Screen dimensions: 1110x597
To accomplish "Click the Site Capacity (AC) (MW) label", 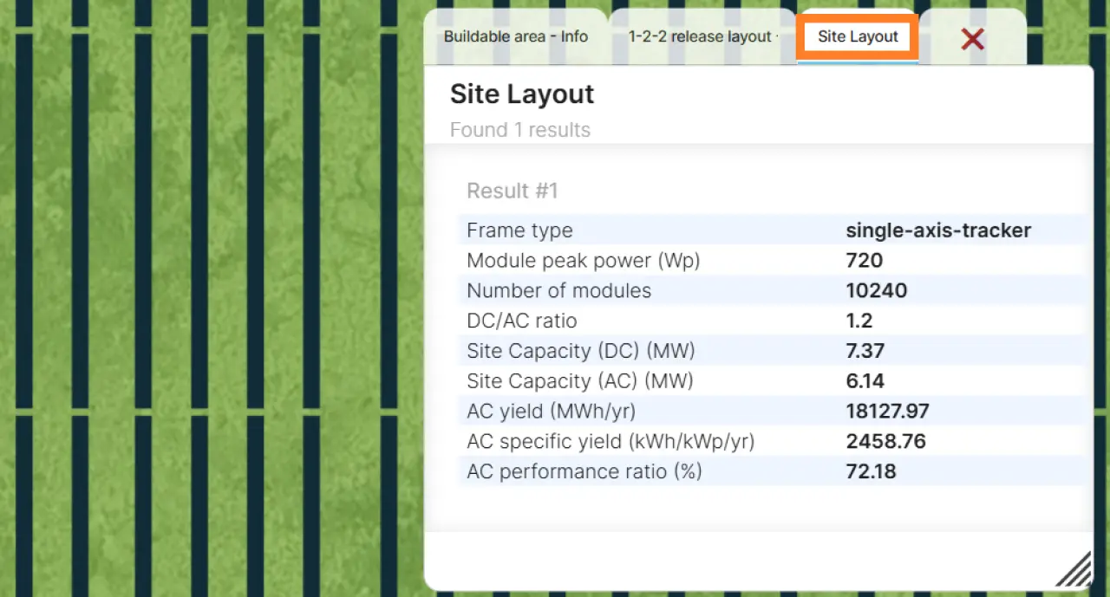I will pyautogui.click(x=579, y=381).
